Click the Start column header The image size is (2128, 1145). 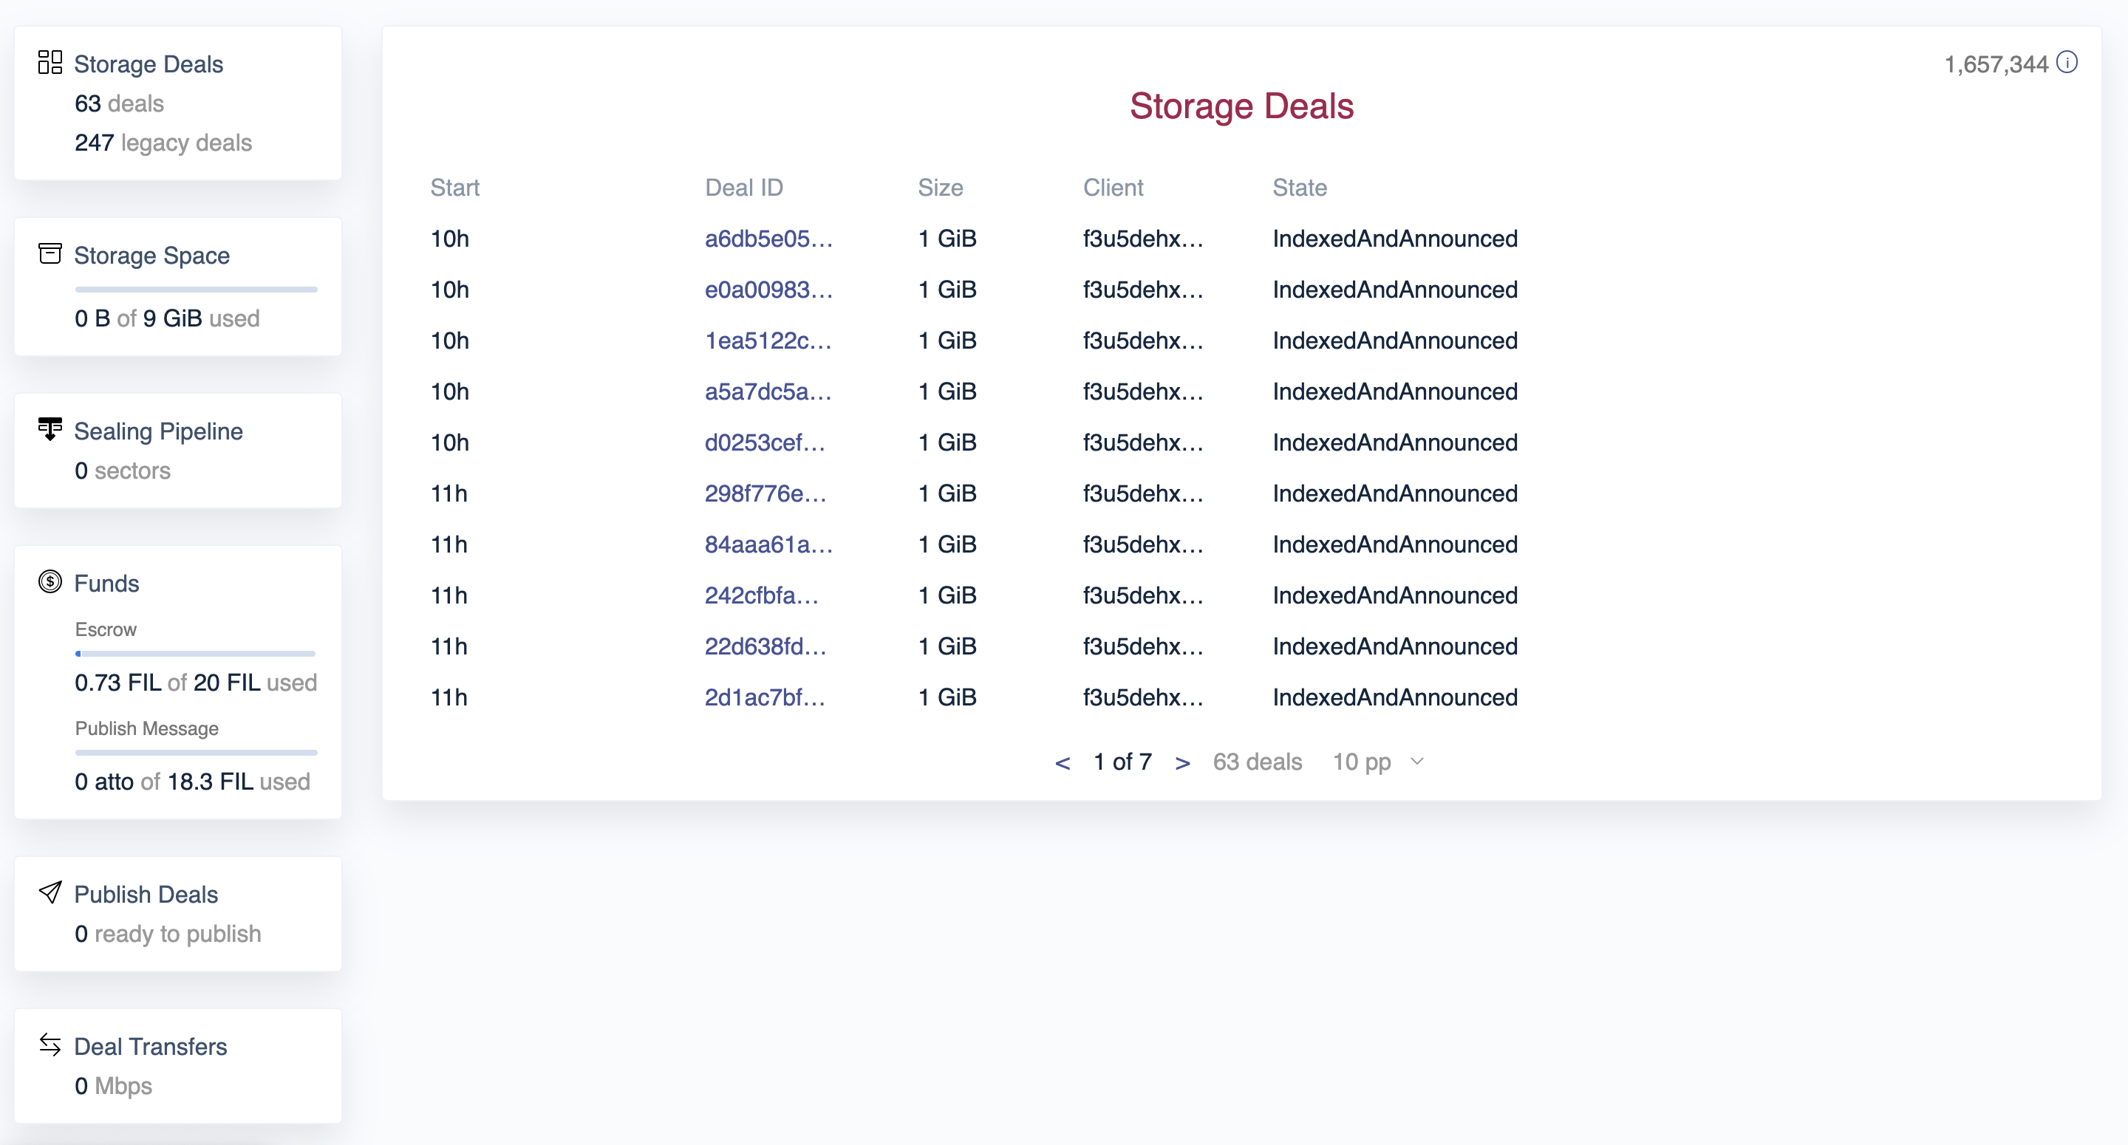[x=454, y=188]
